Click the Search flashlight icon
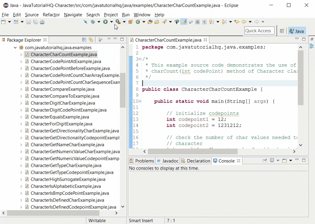 click(x=164, y=22)
